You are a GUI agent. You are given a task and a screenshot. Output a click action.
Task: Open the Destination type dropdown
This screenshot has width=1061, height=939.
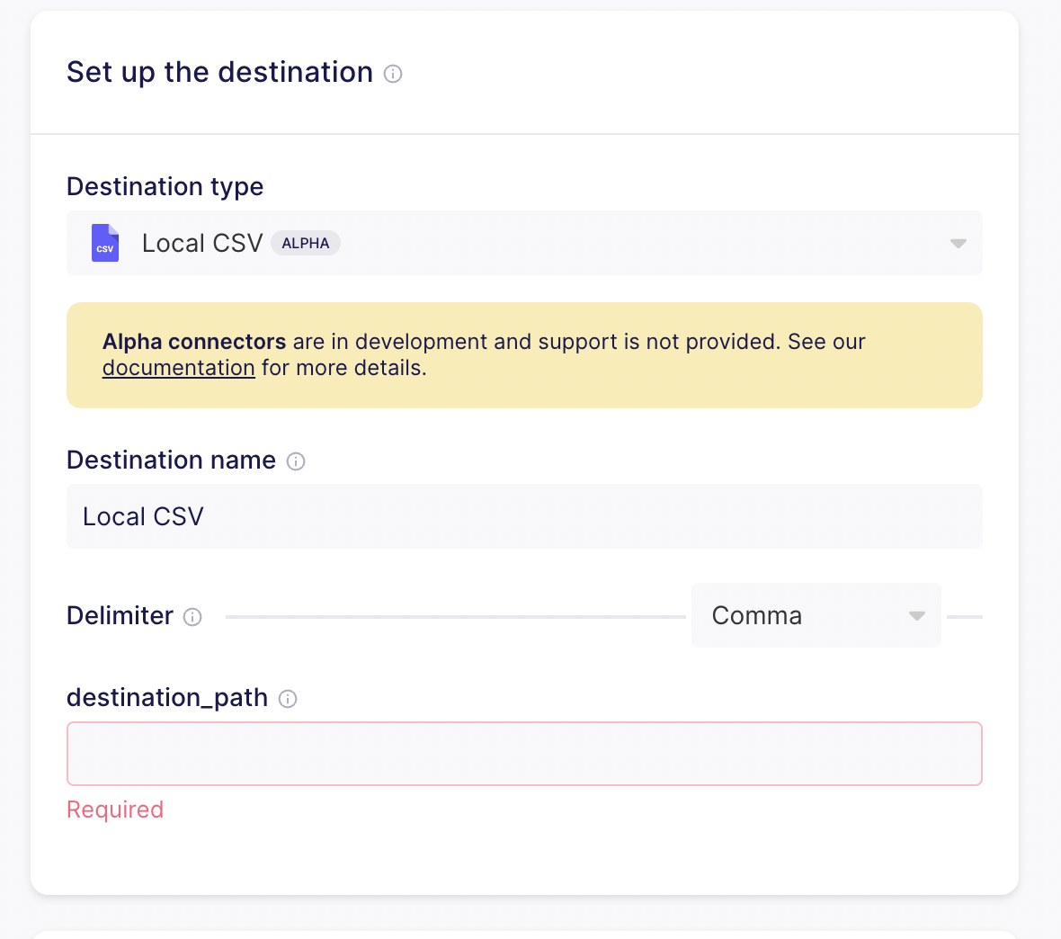tap(524, 243)
